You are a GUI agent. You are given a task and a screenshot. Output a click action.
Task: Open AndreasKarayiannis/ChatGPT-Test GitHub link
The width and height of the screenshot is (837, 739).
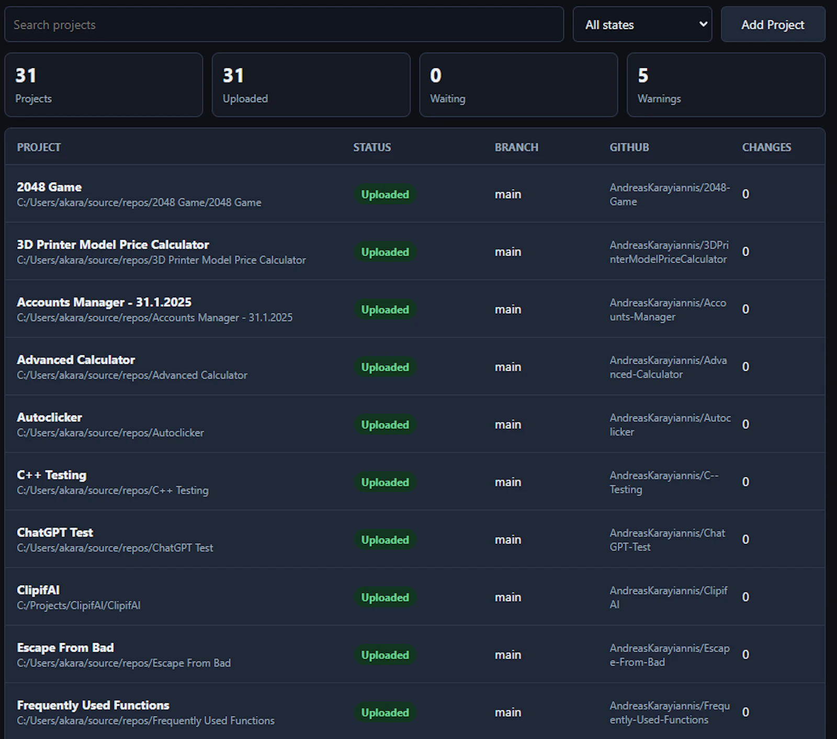pos(668,540)
